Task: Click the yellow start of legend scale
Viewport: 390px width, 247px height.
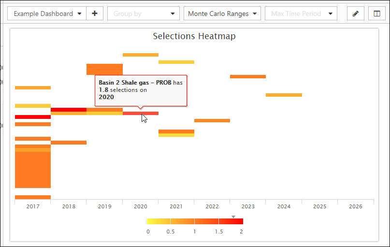Action: (x=149, y=221)
